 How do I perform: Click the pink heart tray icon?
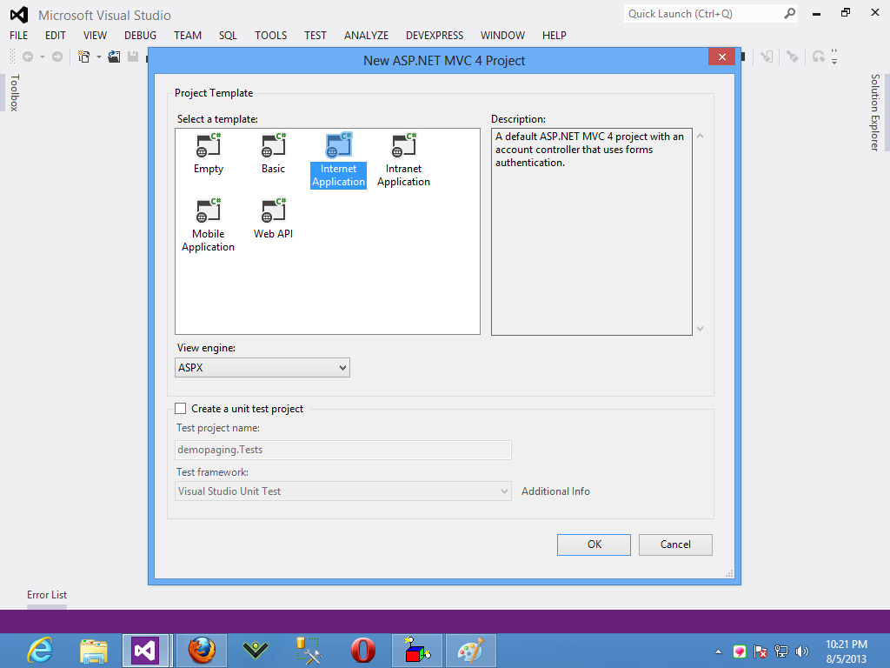(x=739, y=651)
